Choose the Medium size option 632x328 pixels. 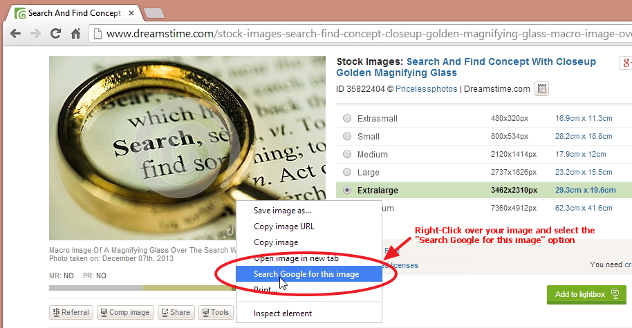tap(346, 154)
